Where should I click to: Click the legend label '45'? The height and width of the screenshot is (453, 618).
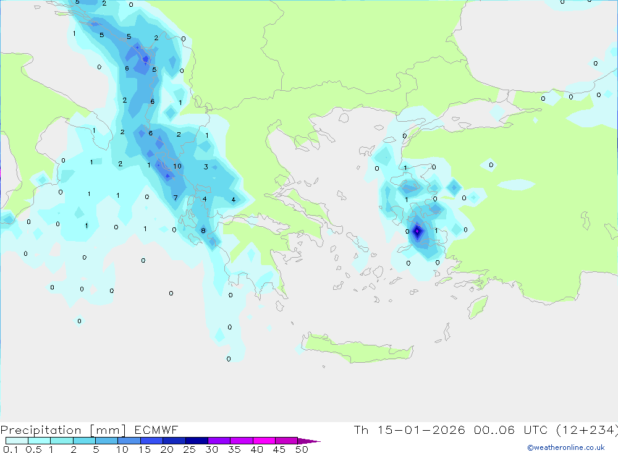[279, 449]
